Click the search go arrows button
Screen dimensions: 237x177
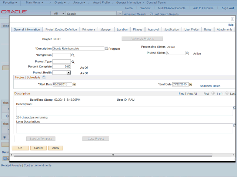pyautogui.click(x=119, y=14)
